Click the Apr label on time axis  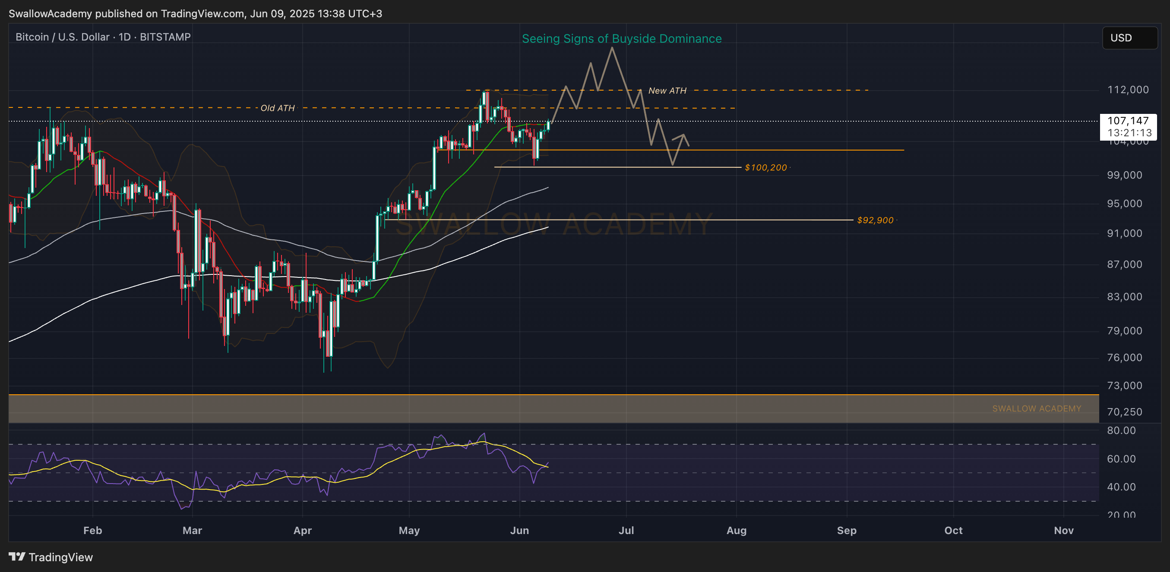(x=303, y=530)
